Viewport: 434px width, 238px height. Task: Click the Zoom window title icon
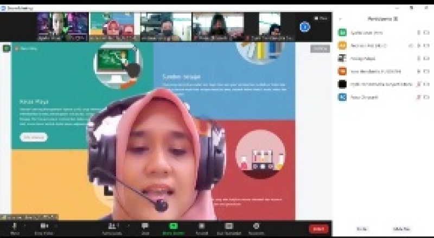tap(4, 8)
